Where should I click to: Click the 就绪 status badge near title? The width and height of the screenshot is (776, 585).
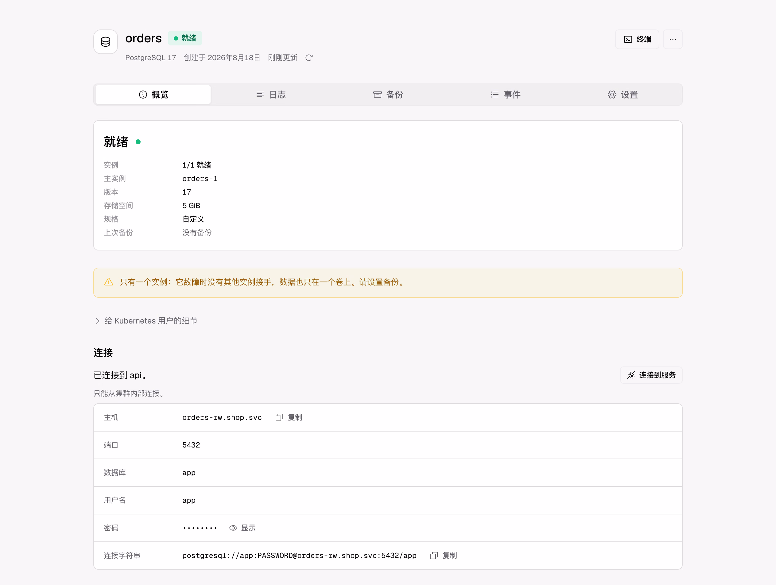(x=185, y=38)
